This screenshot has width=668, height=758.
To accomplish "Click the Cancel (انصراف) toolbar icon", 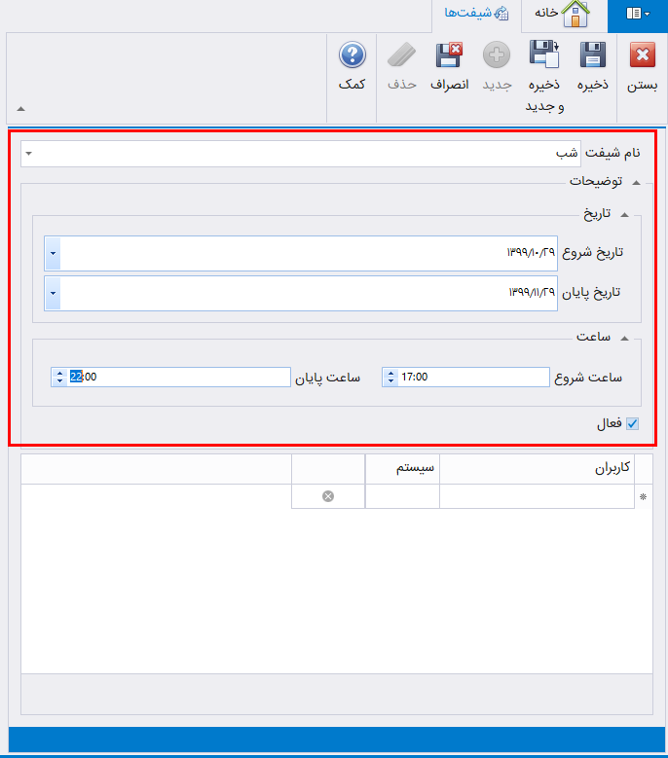I will pyautogui.click(x=449, y=55).
